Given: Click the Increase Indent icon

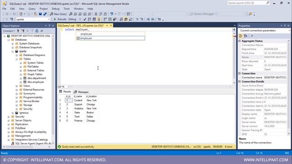Looking at the screenshot, I should point(153,19).
